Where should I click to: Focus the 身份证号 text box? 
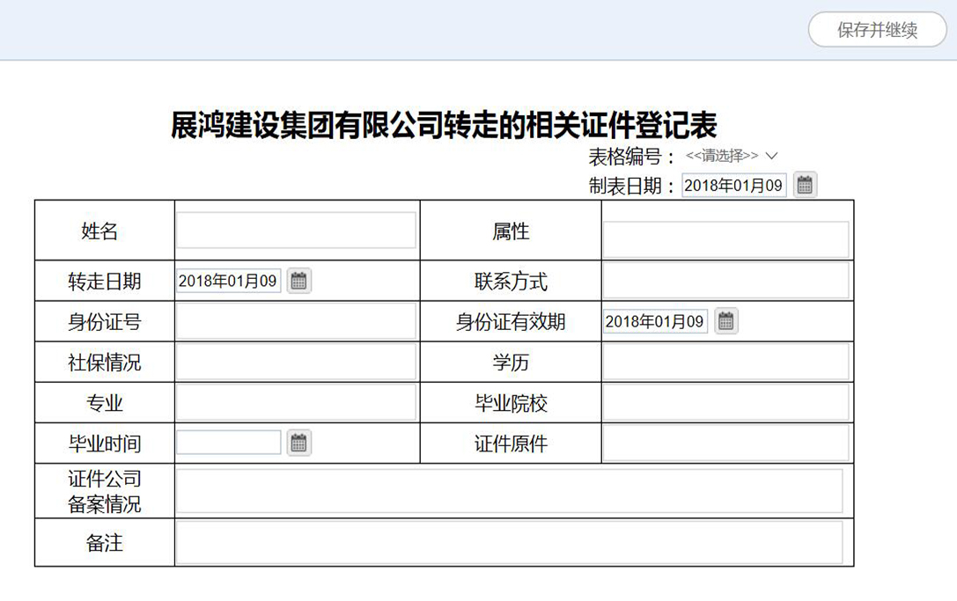296,322
